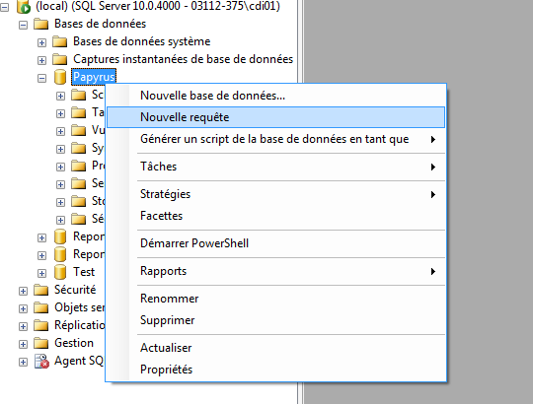Select the Papyrus tree item label
The image size is (533, 404).
pos(94,77)
